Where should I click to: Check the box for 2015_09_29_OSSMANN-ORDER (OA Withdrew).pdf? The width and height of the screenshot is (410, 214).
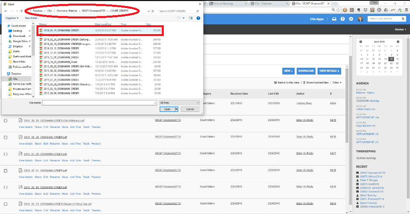point(6,120)
